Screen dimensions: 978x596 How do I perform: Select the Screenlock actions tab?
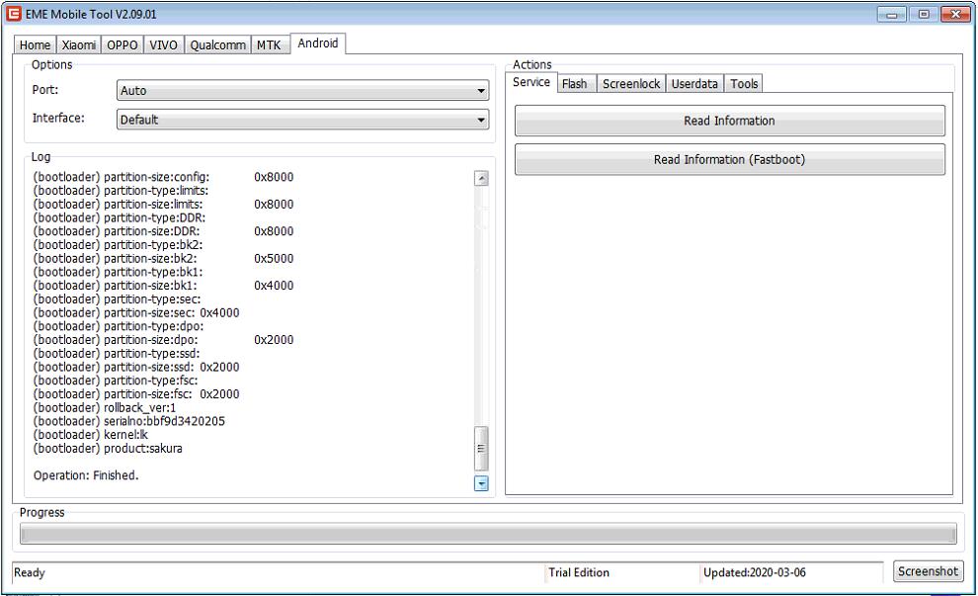(x=631, y=84)
